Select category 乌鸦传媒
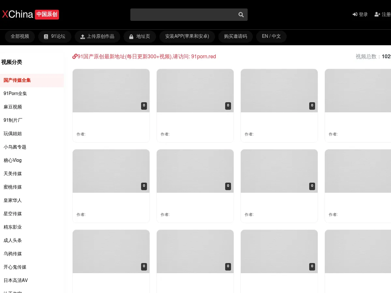 [x=32, y=254]
